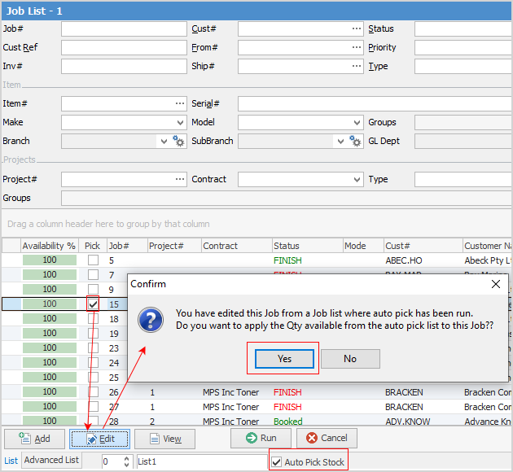513x472 pixels.
Task: Click the list number spinner arrows
Action: 126,462
